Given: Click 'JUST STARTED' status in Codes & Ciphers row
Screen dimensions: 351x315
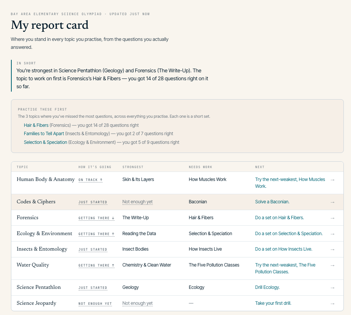Looking at the screenshot, I should (93, 202).
